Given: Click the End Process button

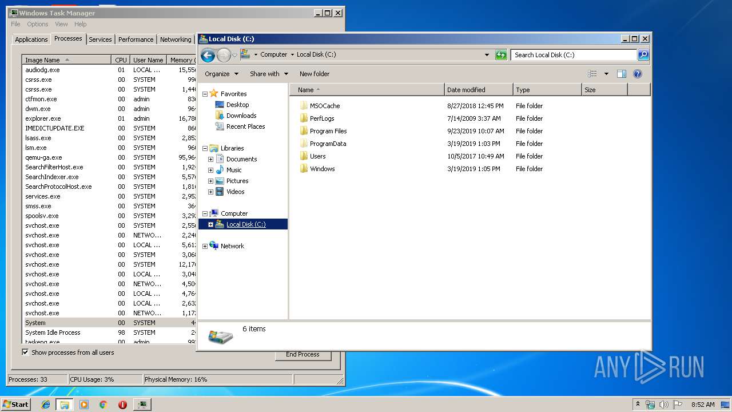Looking at the screenshot, I should 303,354.
